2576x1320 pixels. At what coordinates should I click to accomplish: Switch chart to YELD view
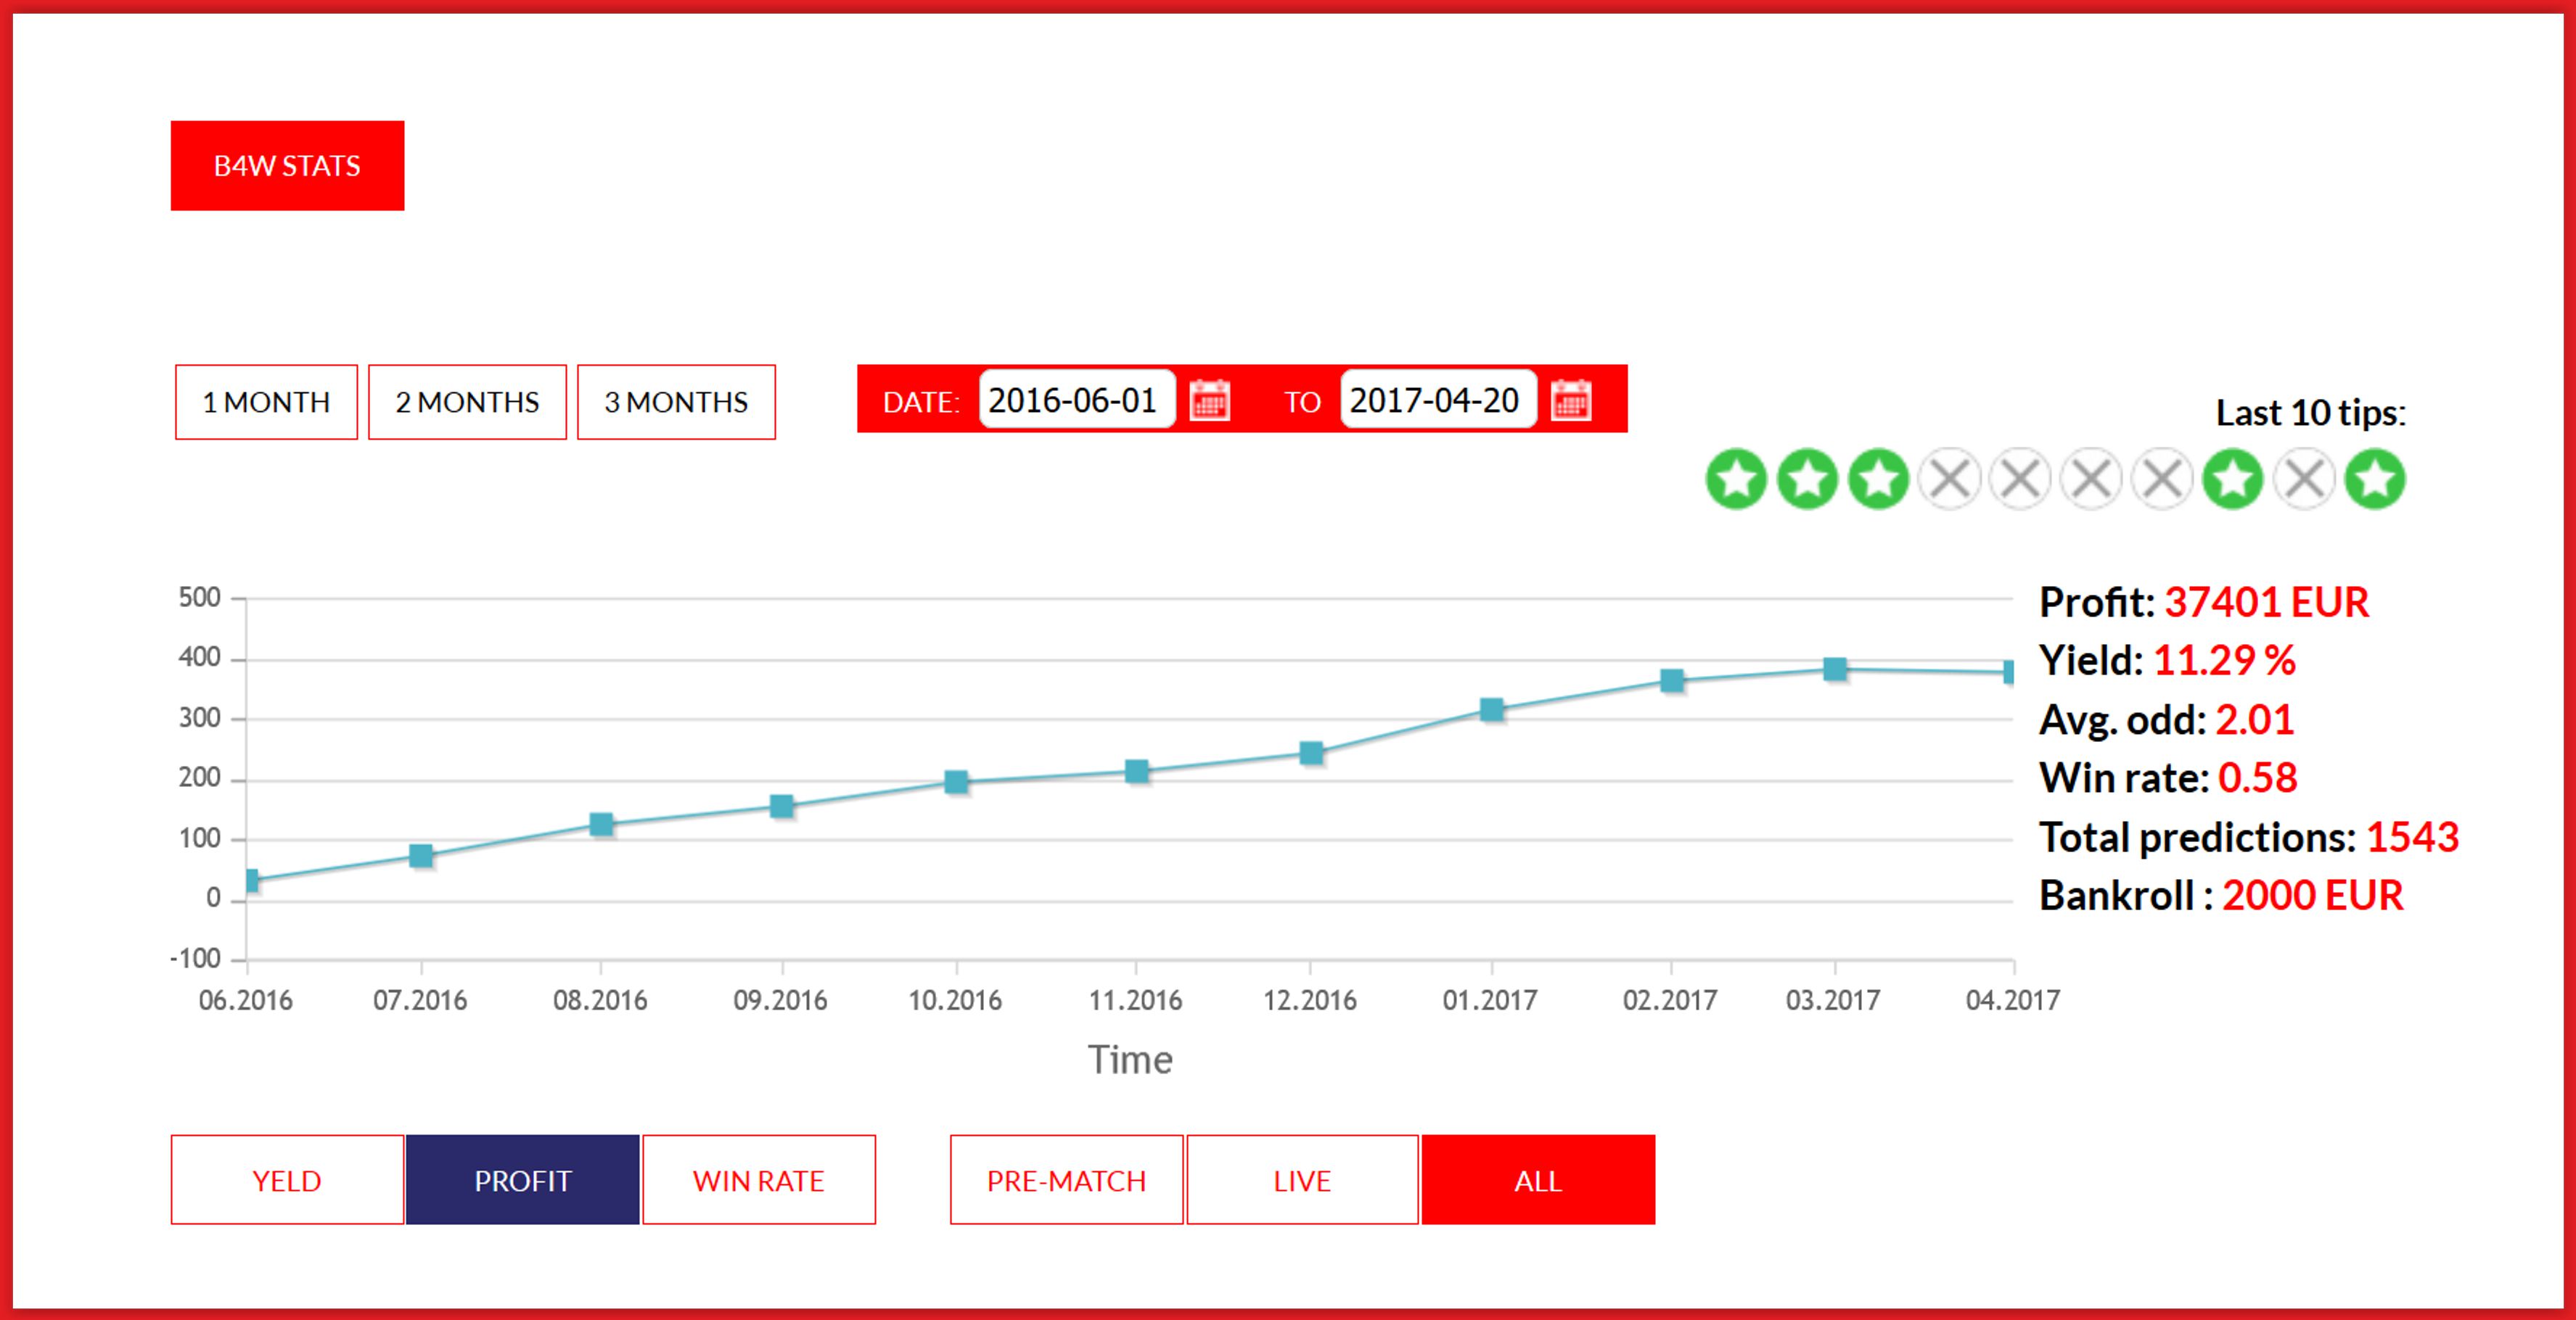[x=287, y=1180]
